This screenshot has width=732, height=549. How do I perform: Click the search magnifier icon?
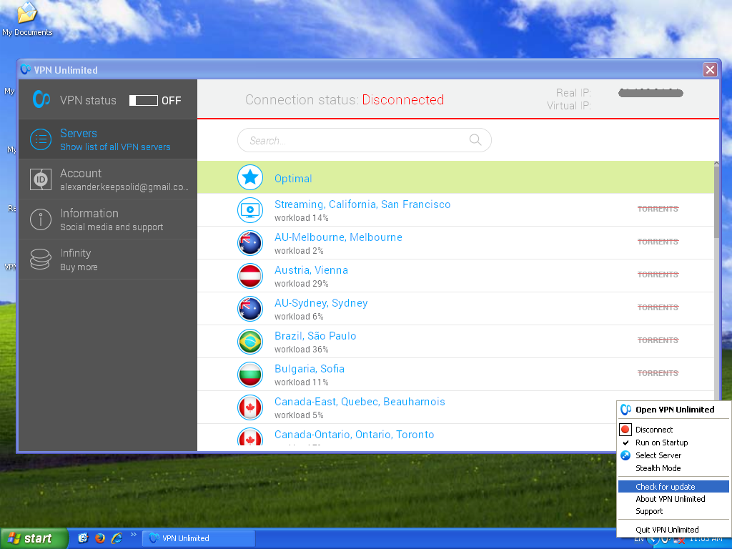click(475, 139)
